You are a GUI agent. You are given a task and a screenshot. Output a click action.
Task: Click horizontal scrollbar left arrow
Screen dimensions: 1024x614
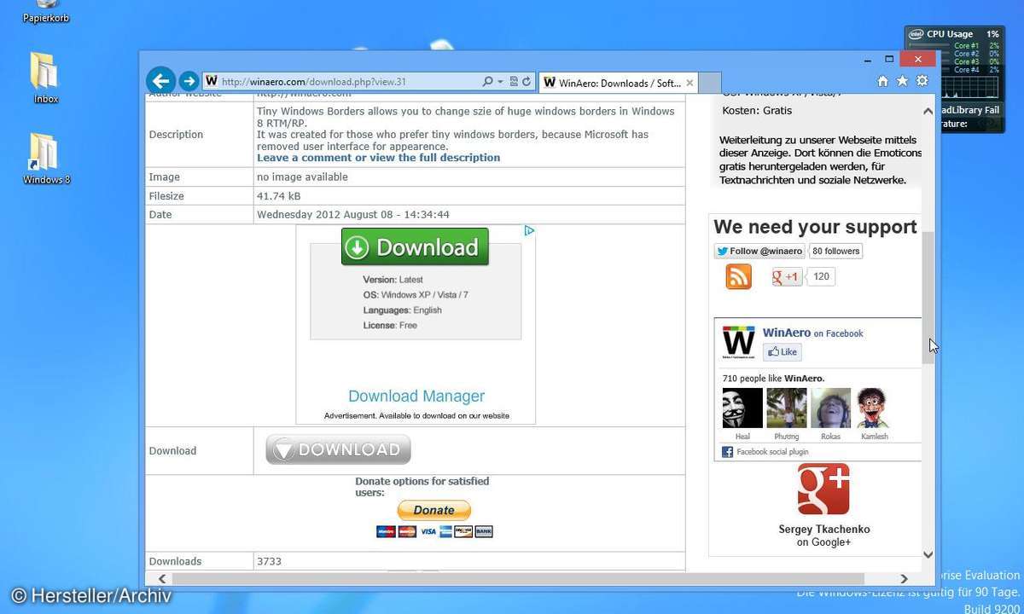click(162, 579)
